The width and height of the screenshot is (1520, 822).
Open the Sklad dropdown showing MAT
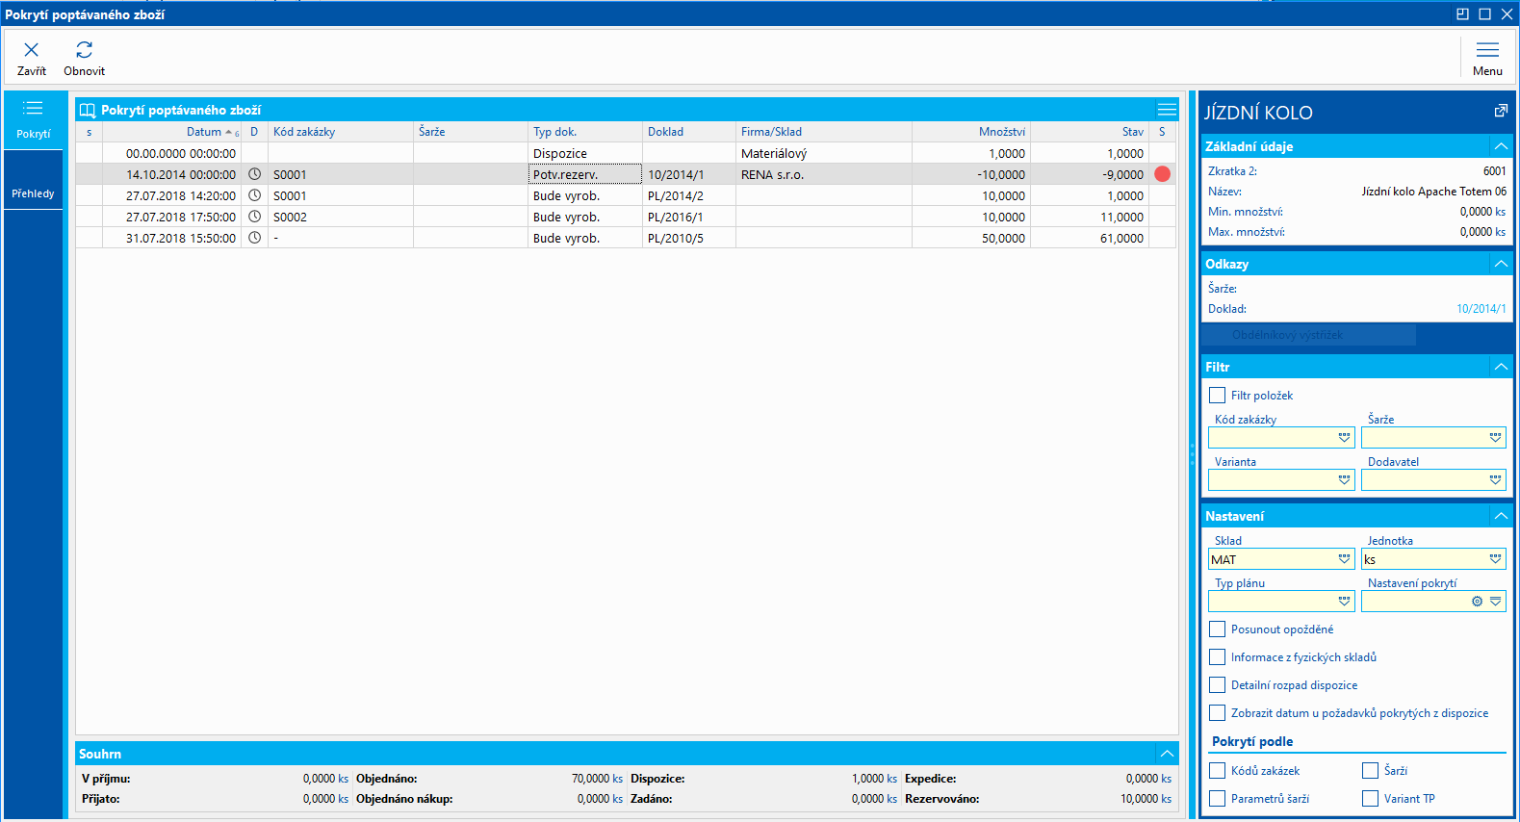click(1345, 559)
